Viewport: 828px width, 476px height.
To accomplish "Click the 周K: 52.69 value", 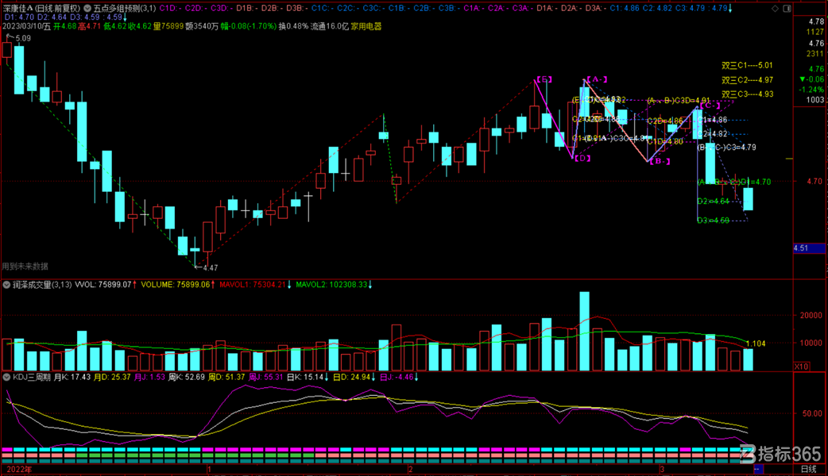I will 187,377.
